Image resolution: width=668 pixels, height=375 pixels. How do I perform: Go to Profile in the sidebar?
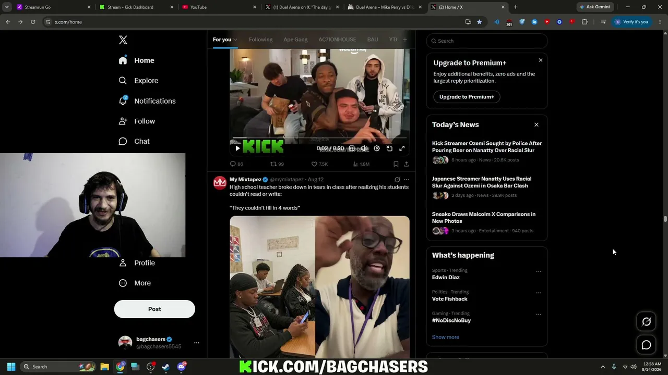137,263
